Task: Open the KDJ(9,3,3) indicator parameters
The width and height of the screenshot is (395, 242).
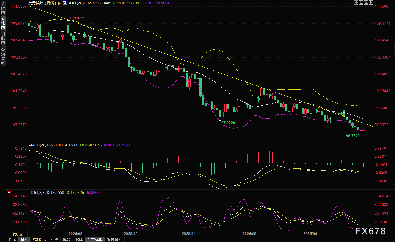Action: tap(37, 193)
